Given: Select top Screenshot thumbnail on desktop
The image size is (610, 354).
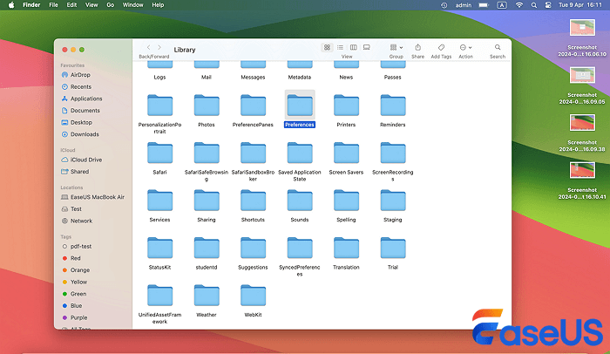Looking at the screenshot, I should [581, 28].
